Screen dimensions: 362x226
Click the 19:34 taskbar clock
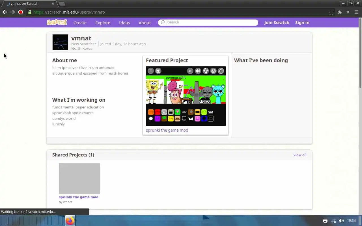pos(351,221)
